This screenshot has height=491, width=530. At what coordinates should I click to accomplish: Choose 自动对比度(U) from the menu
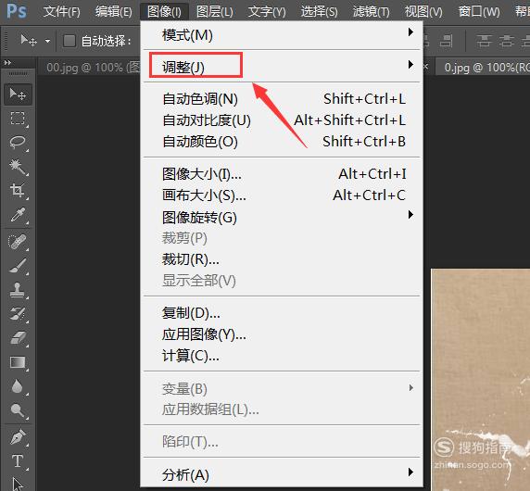(282, 120)
